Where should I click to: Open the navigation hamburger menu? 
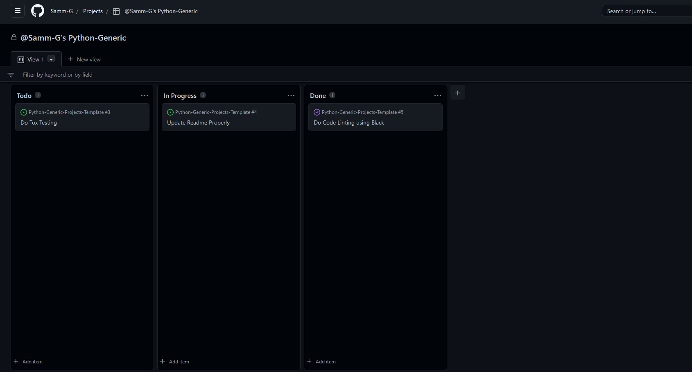[x=17, y=11]
